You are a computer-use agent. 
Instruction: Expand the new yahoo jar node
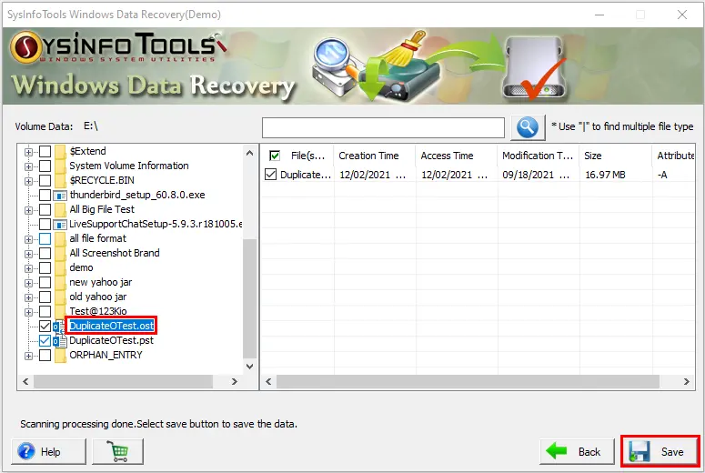[28, 283]
